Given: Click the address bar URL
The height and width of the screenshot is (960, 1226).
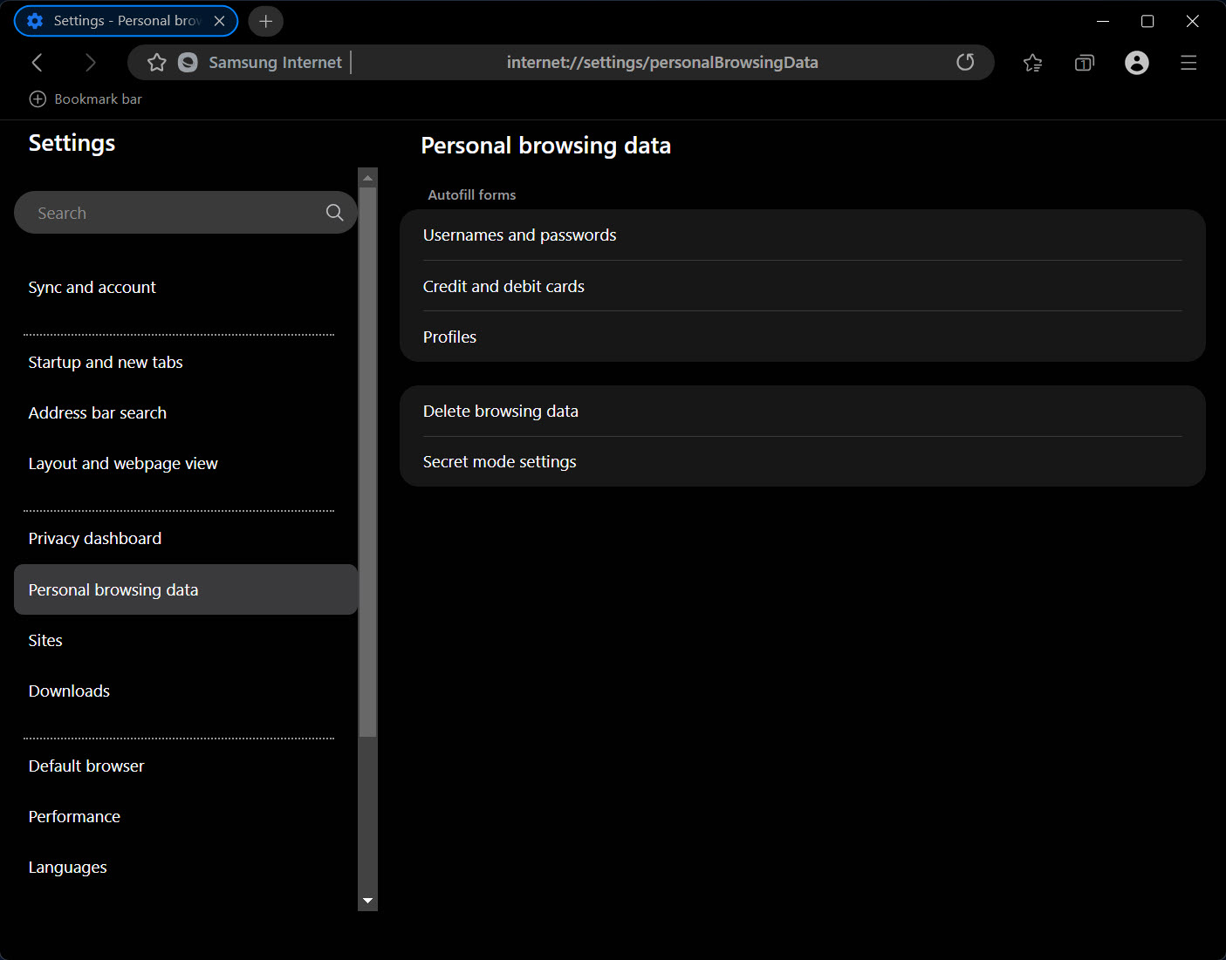Looking at the screenshot, I should coord(661,63).
